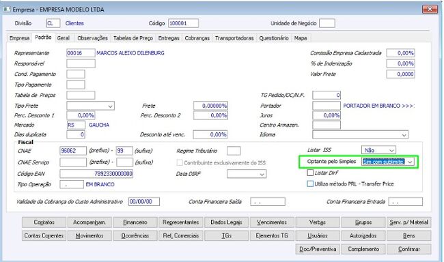Click the Verbas button
The width and height of the screenshot is (444, 262).
pos(318,222)
